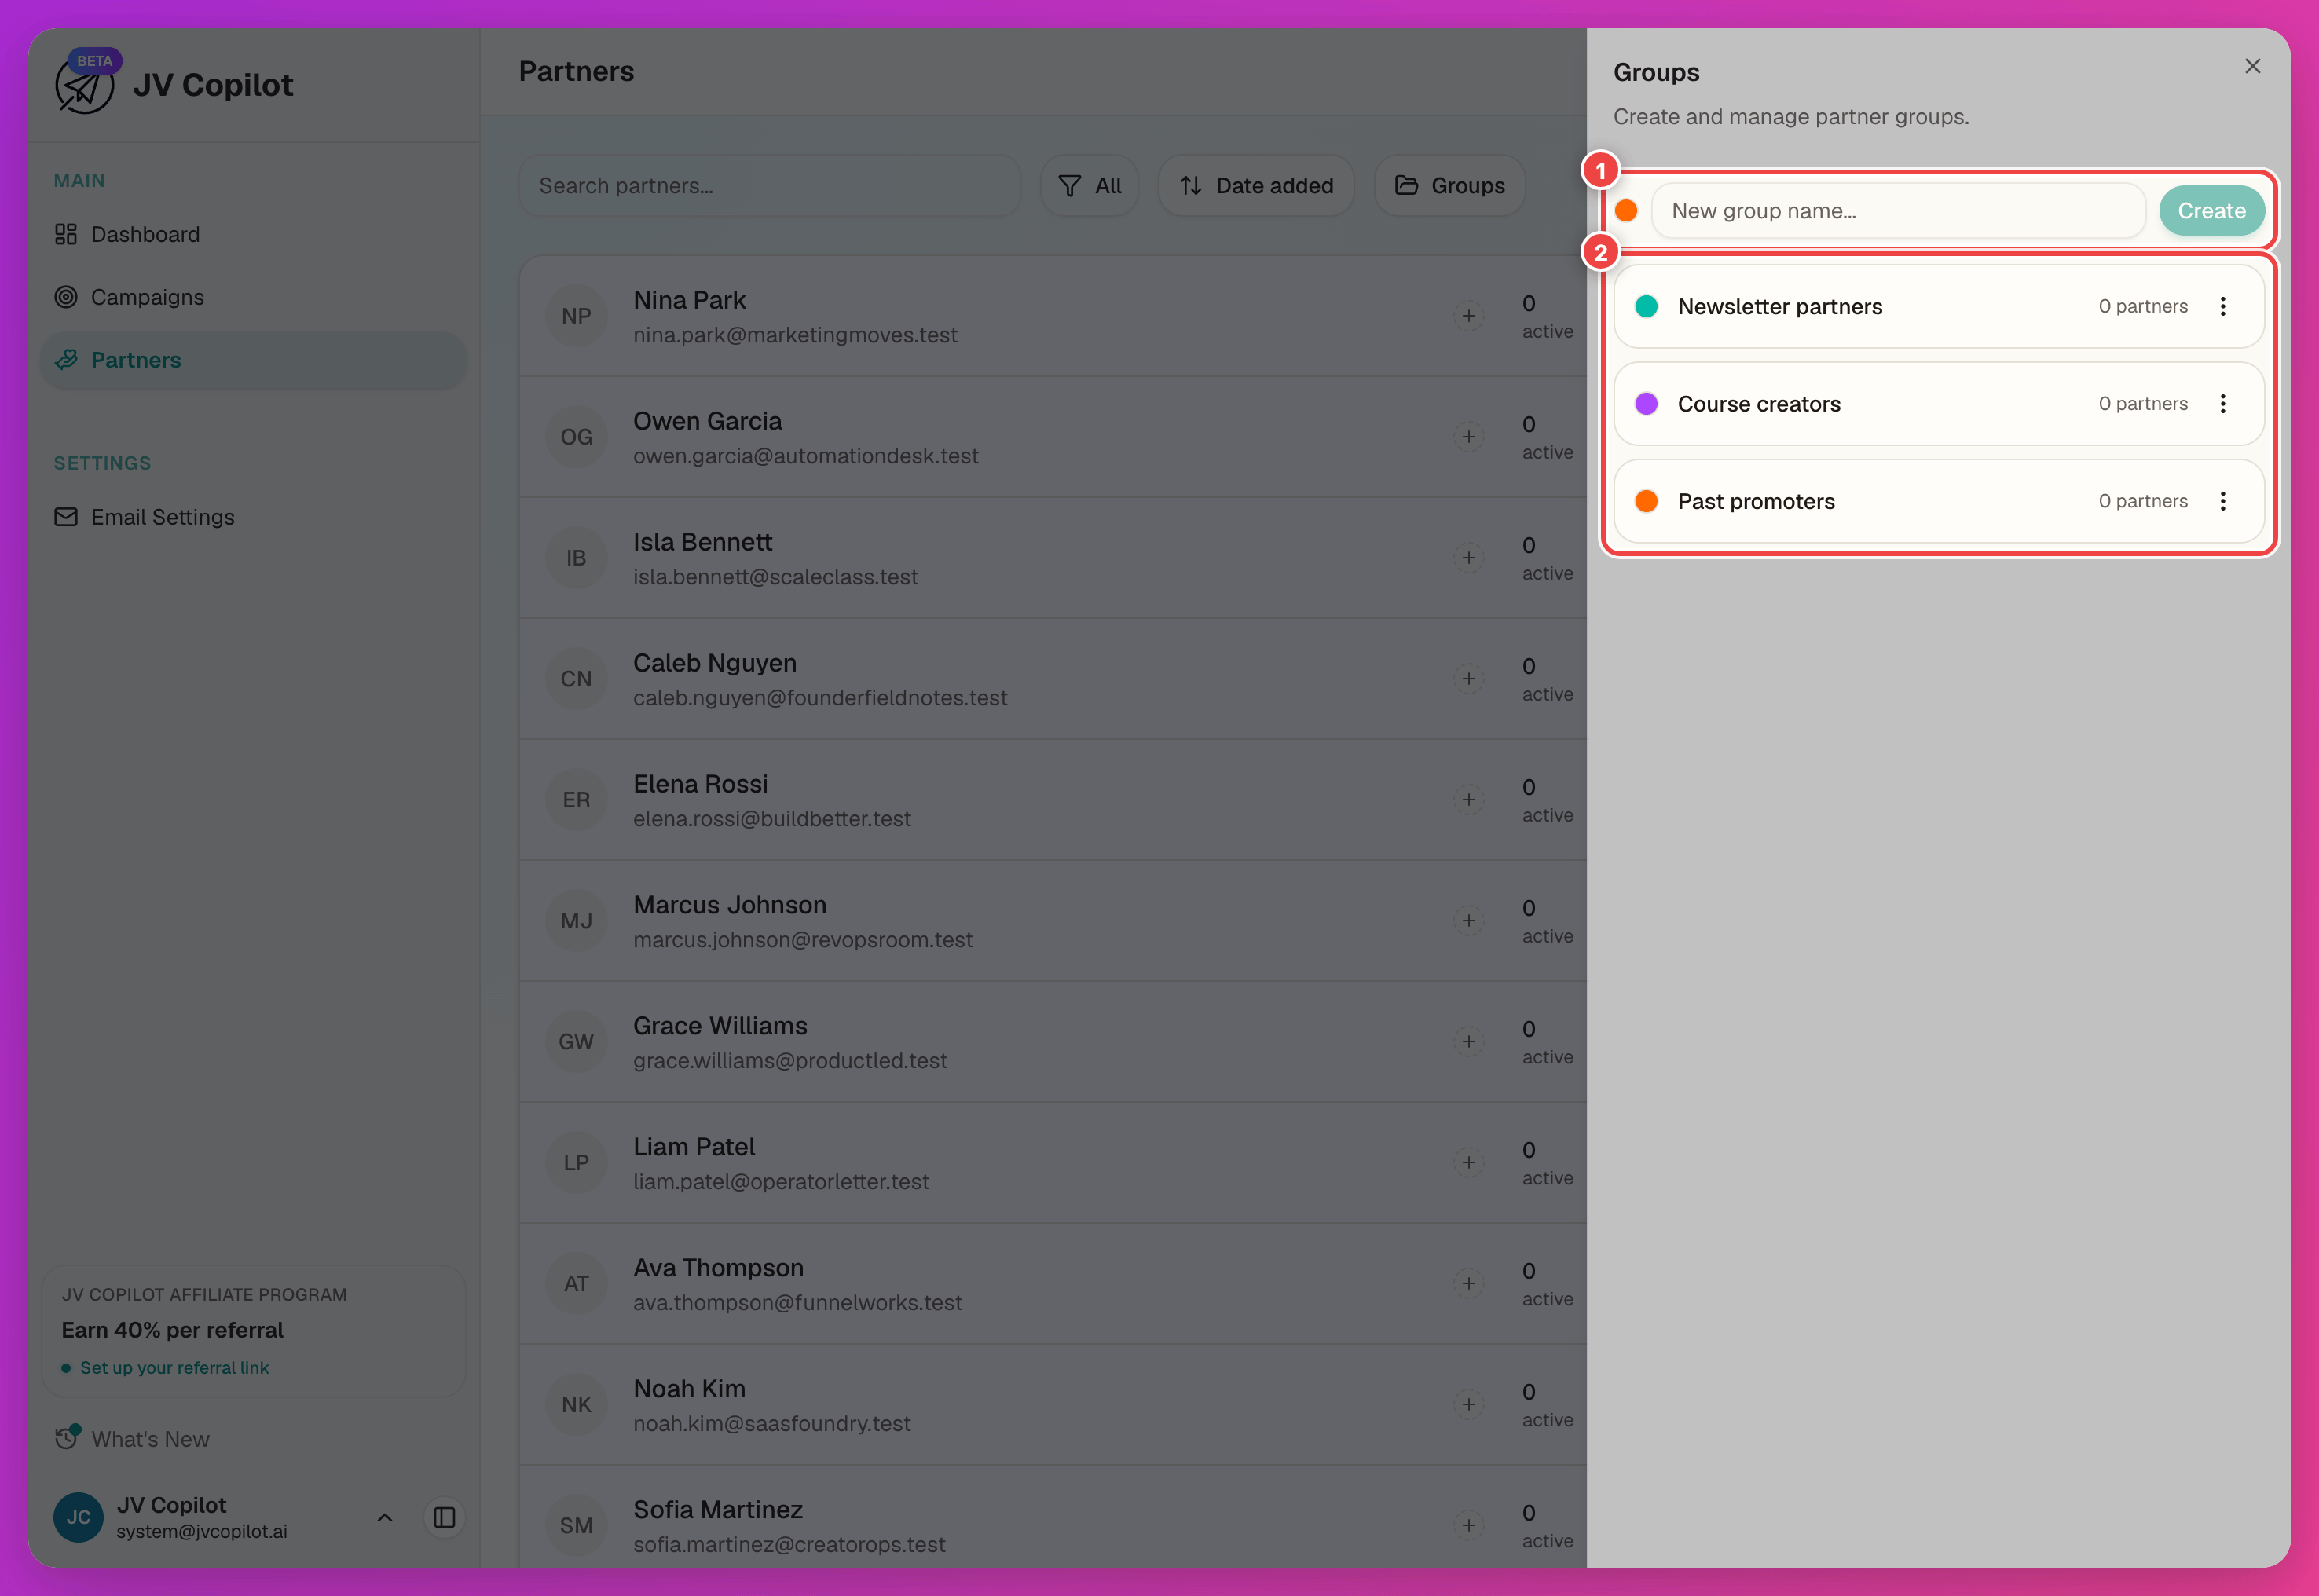2319x1596 pixels.
Task: Click the filter funnel icon
Action: (x=1069, y=186)
